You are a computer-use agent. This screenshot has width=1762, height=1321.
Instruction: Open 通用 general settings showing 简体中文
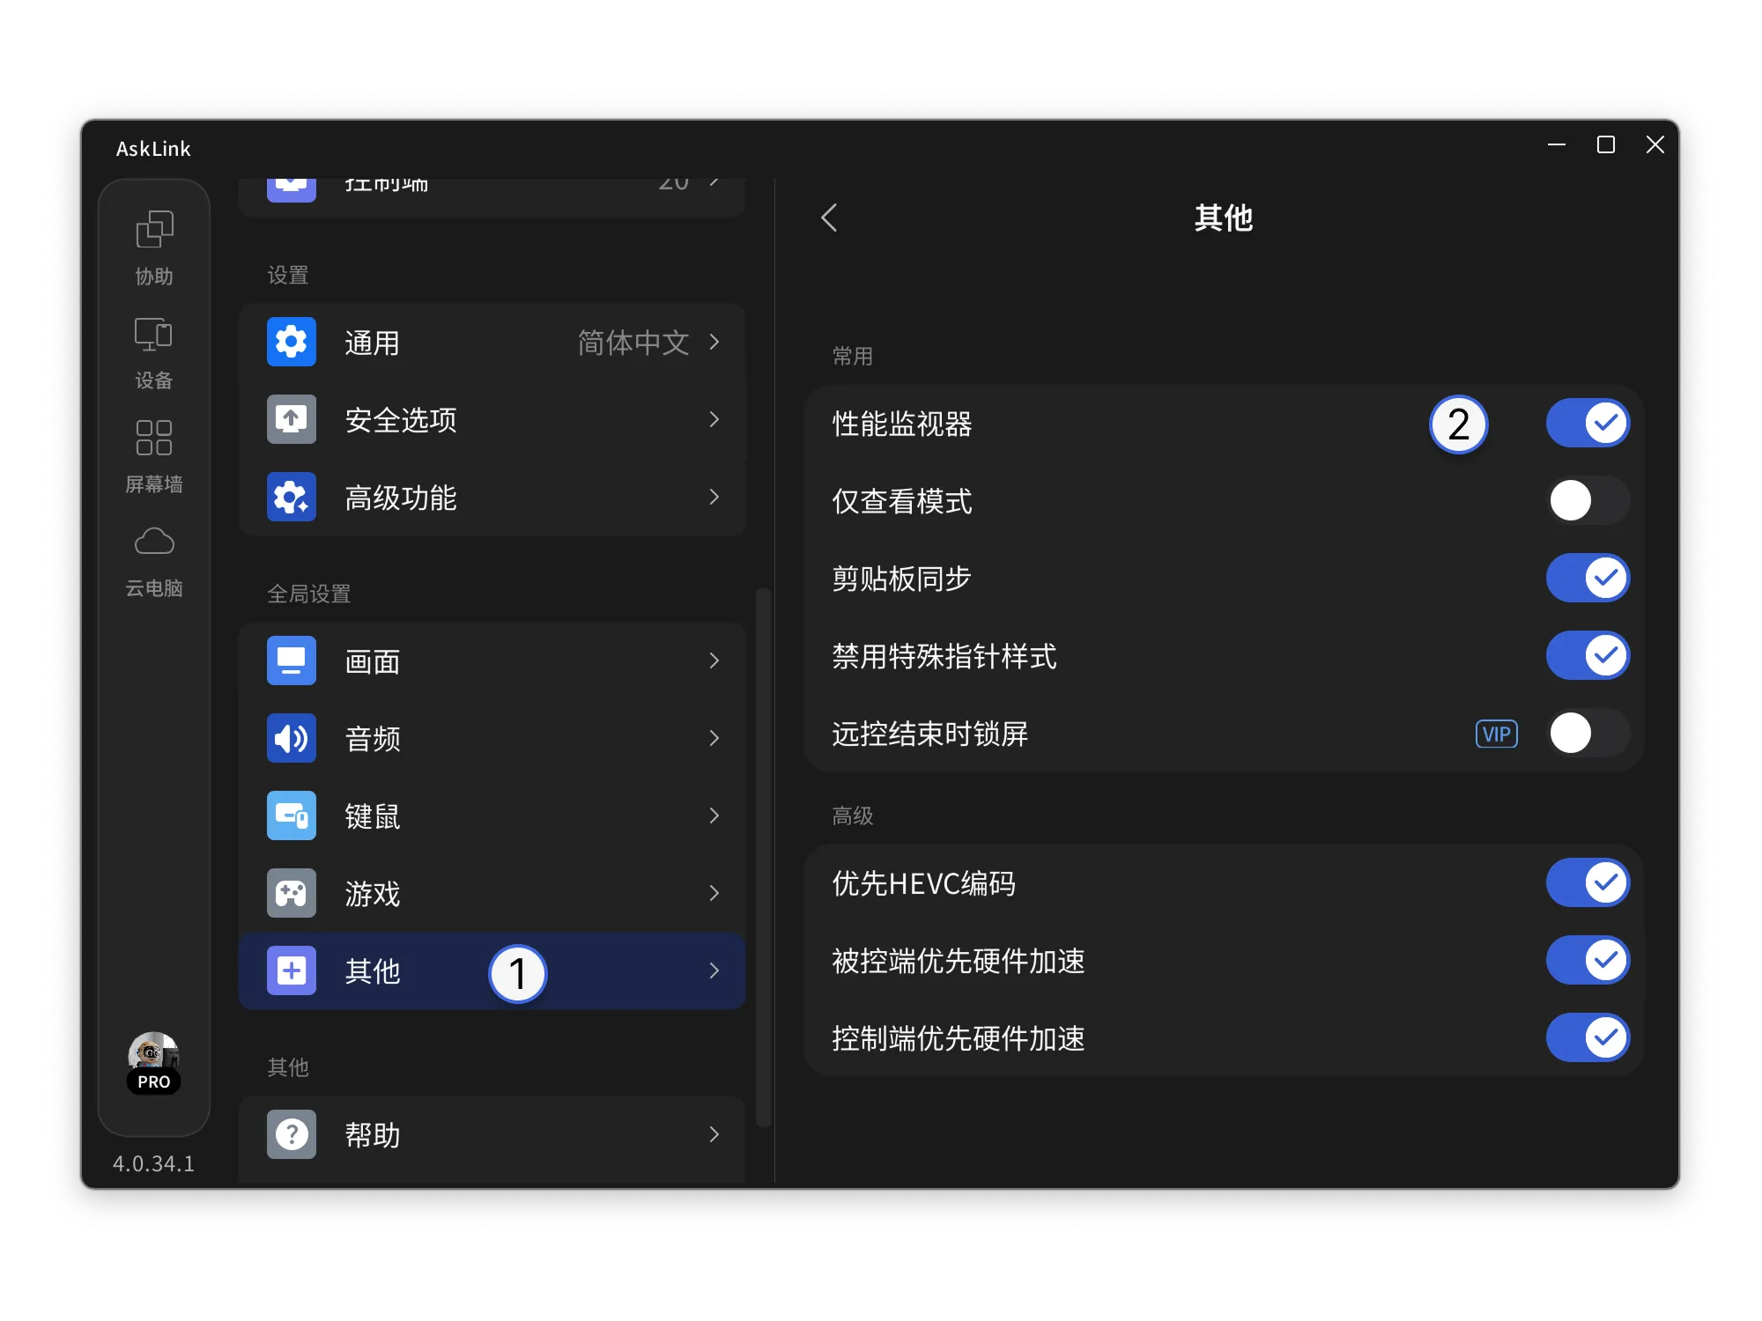pos(492,343)
